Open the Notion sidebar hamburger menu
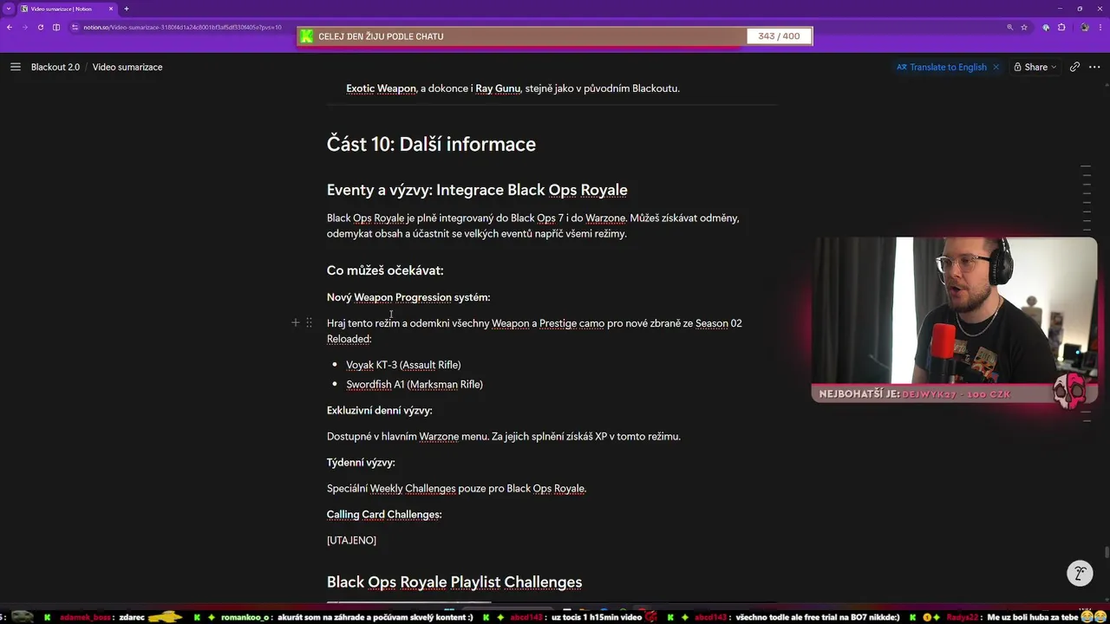The height and width of the screenshot is (624, 1110). [x=15, y=67]
